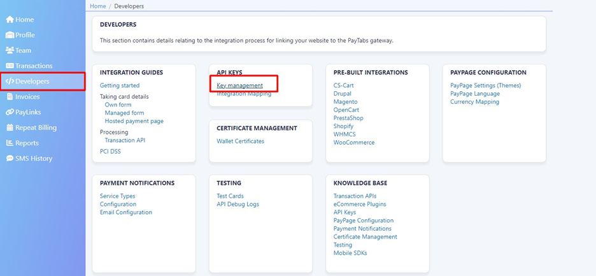Open Key management under API Keys
Screen dimensions: 596x276
239,85
